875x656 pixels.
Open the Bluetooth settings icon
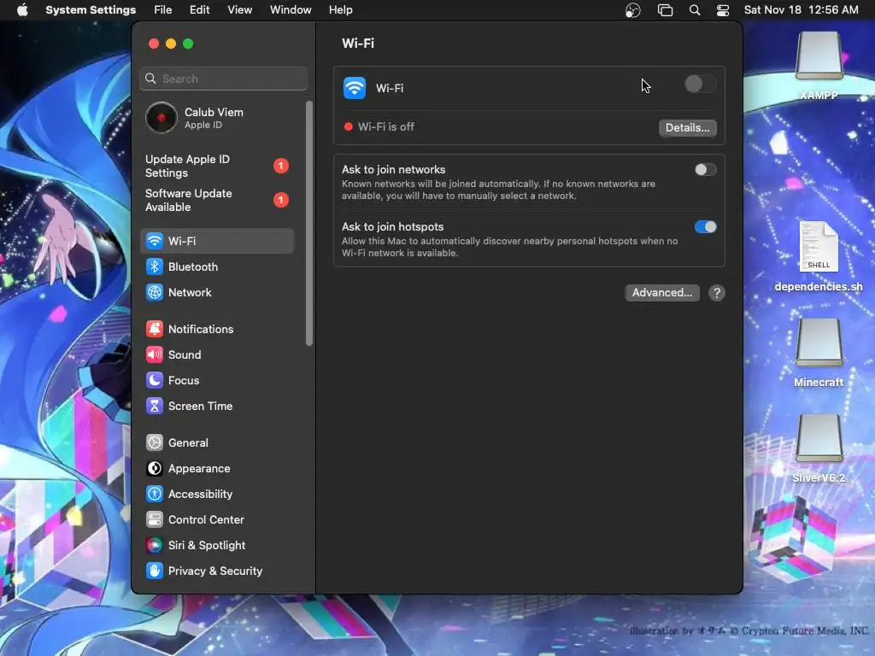(155, 266)
